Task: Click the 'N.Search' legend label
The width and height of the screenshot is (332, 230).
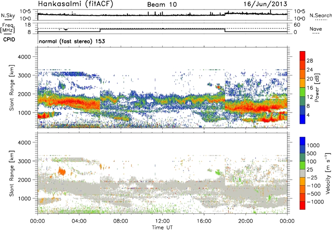Action: [x=320, y=15]
